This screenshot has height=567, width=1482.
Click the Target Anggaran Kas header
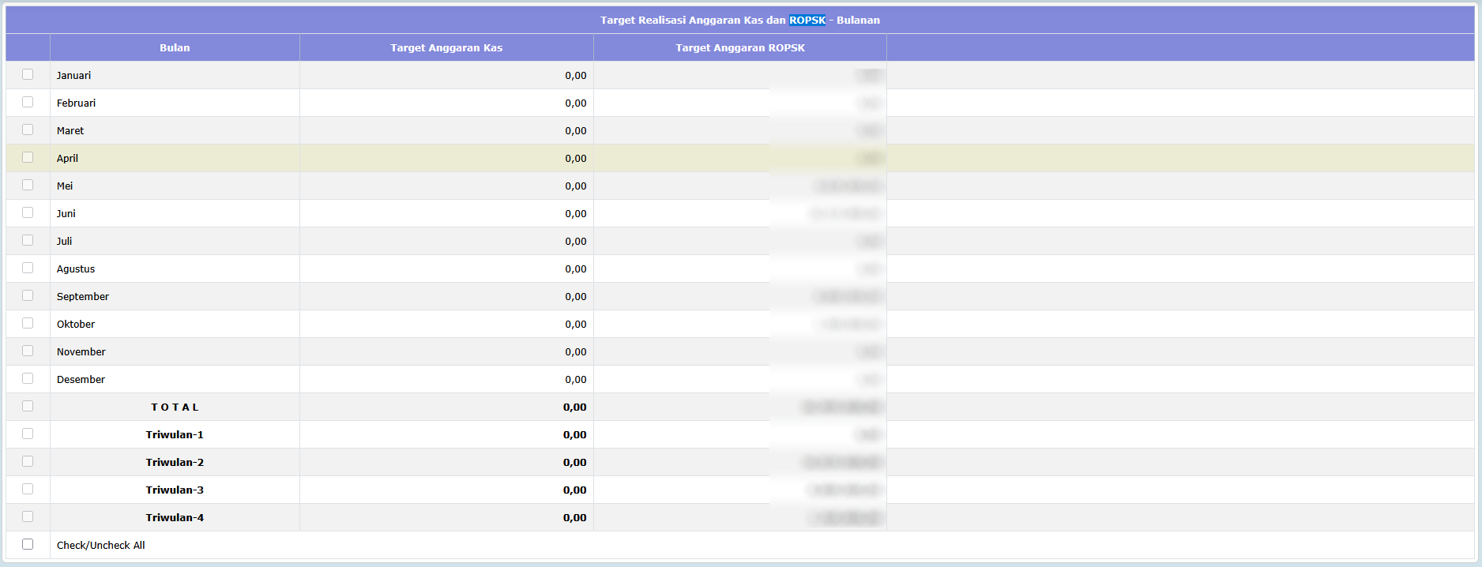(x=446, y=47)
